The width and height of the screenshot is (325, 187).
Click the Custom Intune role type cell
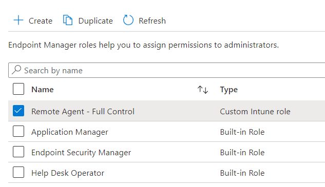tap(255, 112)
